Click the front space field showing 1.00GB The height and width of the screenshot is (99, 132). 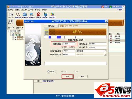tap(69, 51)
